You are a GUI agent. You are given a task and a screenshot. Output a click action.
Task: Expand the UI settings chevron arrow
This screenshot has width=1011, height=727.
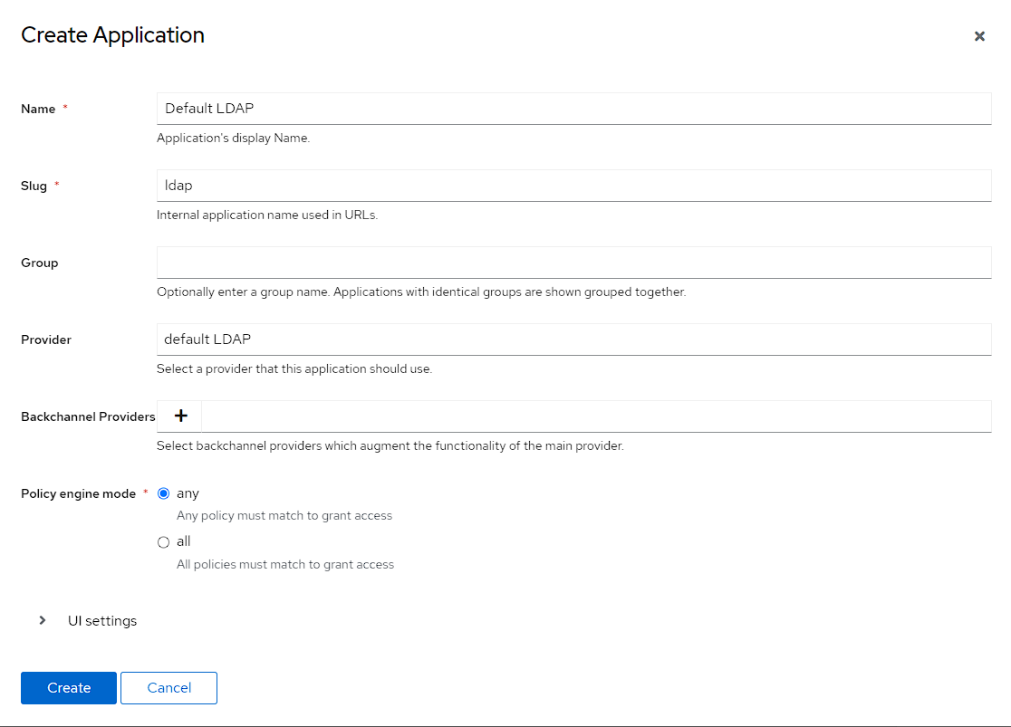(x=43, y=620)
